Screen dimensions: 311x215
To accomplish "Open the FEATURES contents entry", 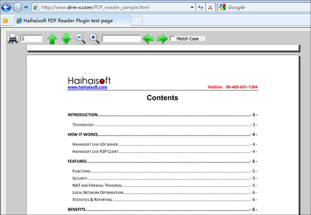I will point(163,161).
